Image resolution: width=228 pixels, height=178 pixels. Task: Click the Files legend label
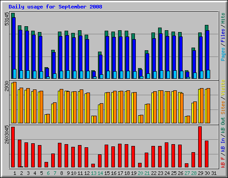pyautogui.click(x=223, y=36)
